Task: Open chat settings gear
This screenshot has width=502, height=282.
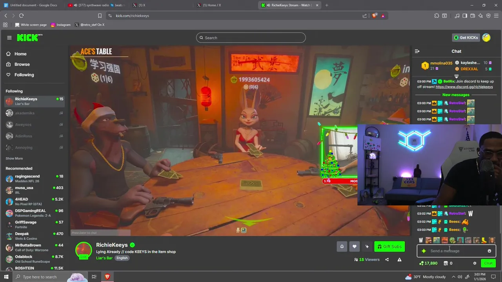Action: point(475,263)
